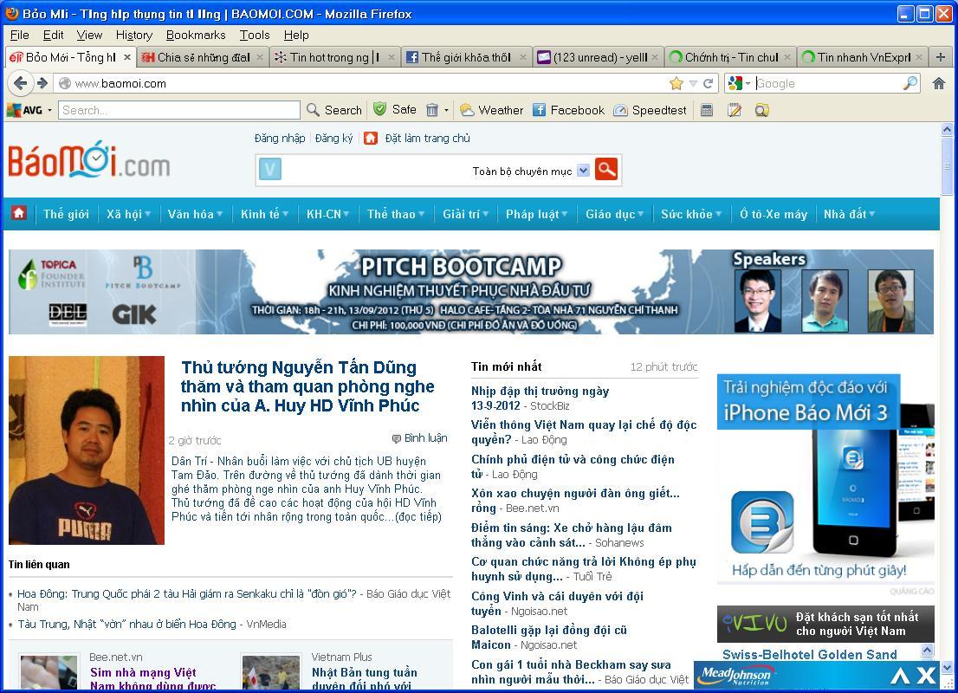Click the man in Puma shirt photo
The image size is (958, 693).
tap(86, 450)
